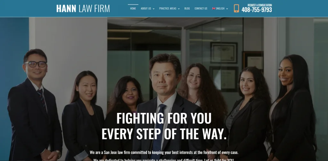The height and width of the screenshot is (161, 328).
Task: Click the orange mobile phone icon
Action: (236, 8)
